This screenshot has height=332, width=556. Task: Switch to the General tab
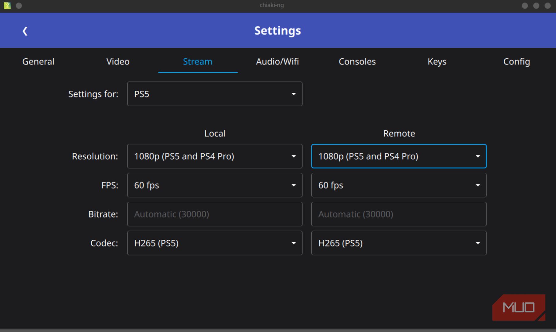tap(38, 61)
